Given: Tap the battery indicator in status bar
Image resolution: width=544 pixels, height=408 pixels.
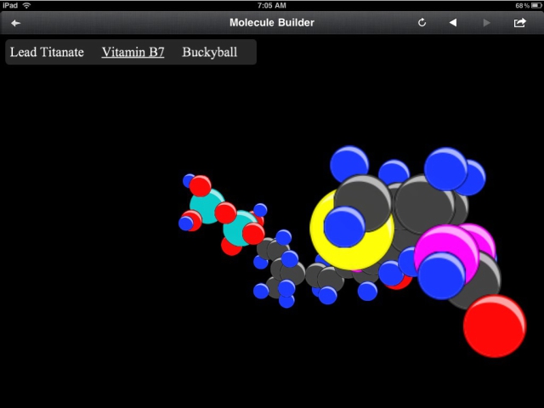Looking at the screenshot, I should click(x=536, y=5).
